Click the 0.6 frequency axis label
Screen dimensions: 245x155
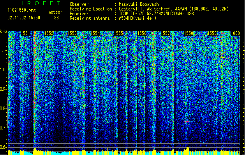pyautogui.click(x=3, y=147)
